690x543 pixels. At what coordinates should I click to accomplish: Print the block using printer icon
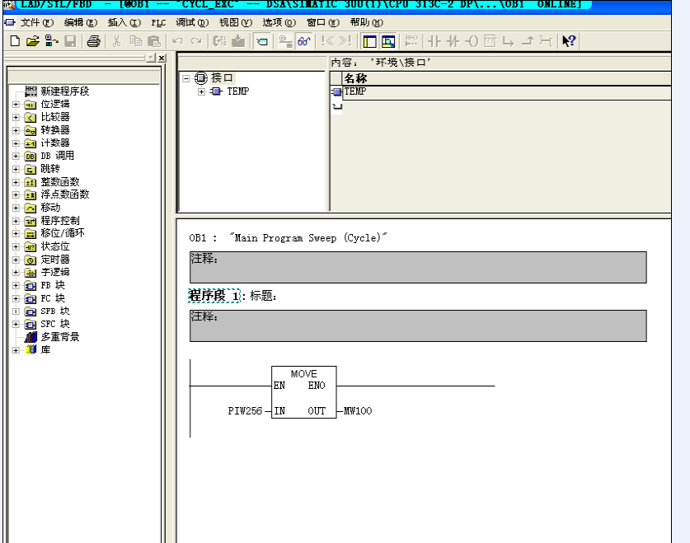click(x=94, y=41)
